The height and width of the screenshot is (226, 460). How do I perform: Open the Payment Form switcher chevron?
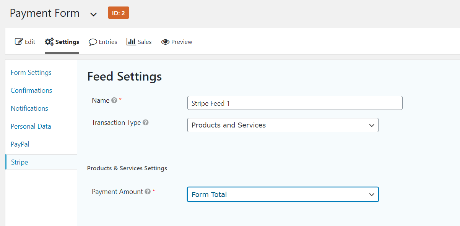tap(93, 14)
